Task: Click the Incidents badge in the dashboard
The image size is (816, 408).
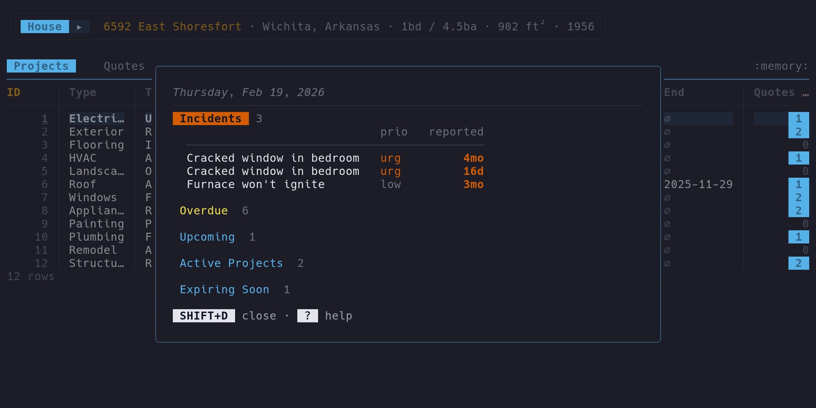Action: [211, 118]
